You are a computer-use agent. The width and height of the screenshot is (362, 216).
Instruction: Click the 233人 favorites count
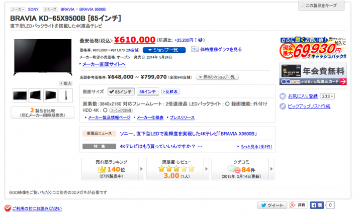328,96
